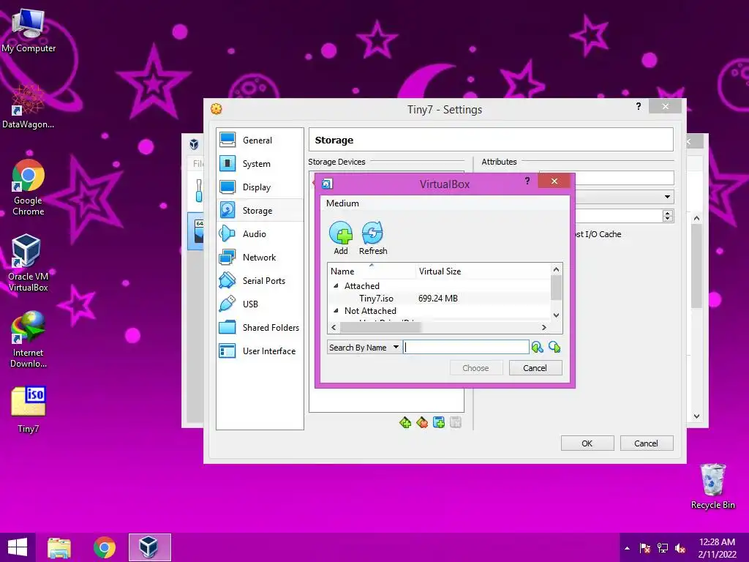This screenshot has width=749, height=562.
Task: Cancel the medium selector dialog
Action: [535, 368]
